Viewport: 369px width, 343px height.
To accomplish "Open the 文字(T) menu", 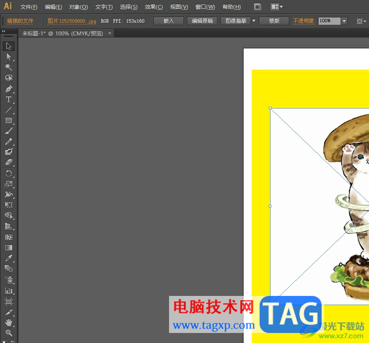I will coord(104,7).
